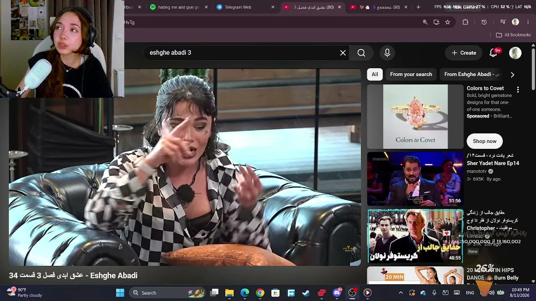The width and height of the screenshot is (536, 301).
Task: Open the Windows Start menu
Action: pos(120,293)
